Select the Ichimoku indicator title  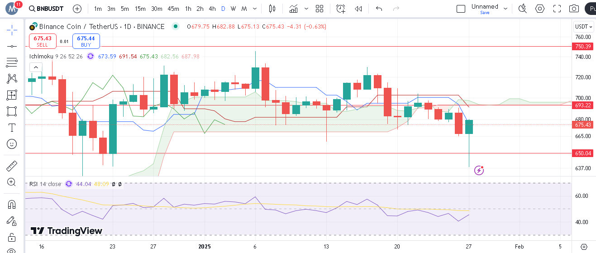(41, 57)
